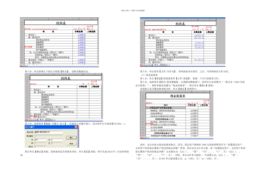266x188 pixels.
Task: Select 第1页 sheet tab under blank 利润表
Action: coord(41,120)
